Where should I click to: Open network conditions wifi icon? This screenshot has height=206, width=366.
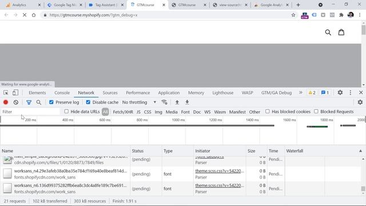(164, 102)
